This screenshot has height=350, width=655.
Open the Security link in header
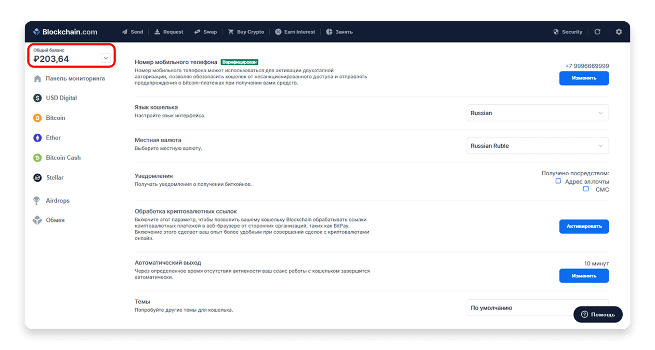568,32
